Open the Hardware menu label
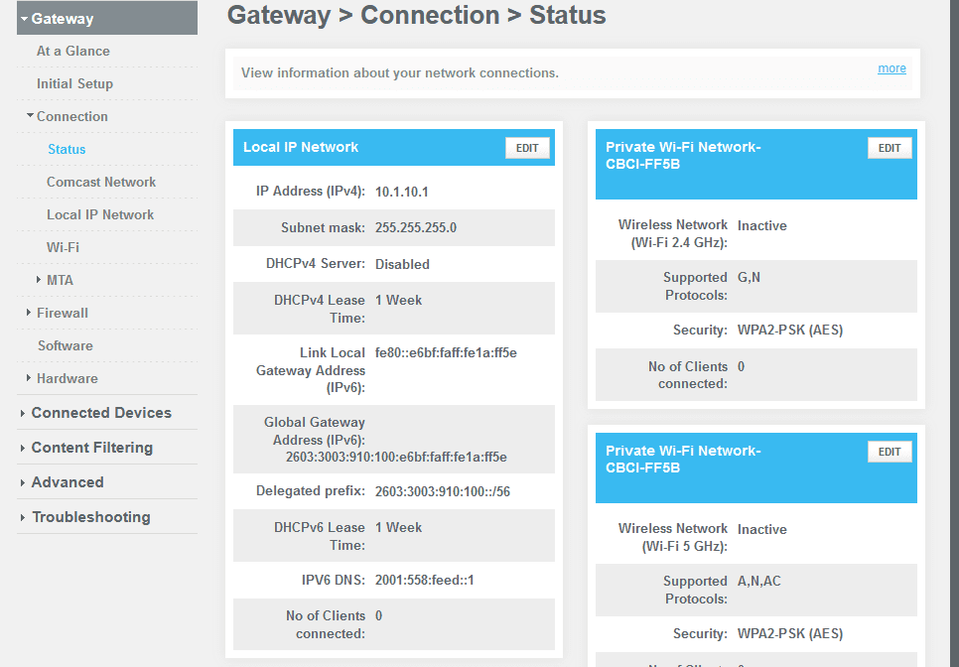 point(68,378)
